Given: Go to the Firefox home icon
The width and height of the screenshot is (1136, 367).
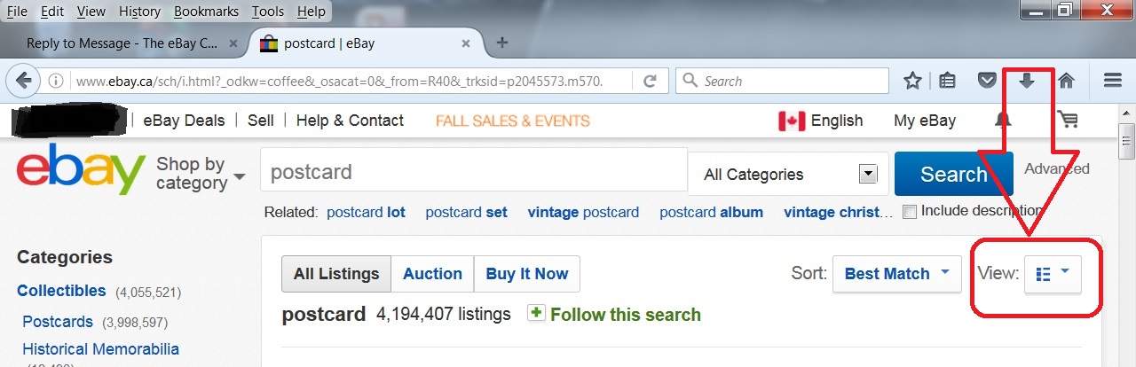Looking at the screenshot, I should [1067, 81].
